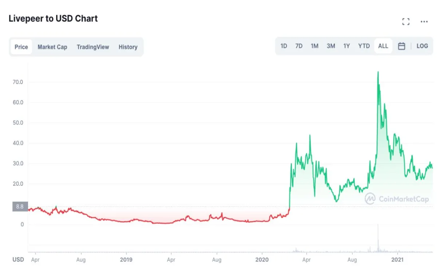
Task: Enable logarithmic scale with LOG button
Action: (x=422, y=46)
